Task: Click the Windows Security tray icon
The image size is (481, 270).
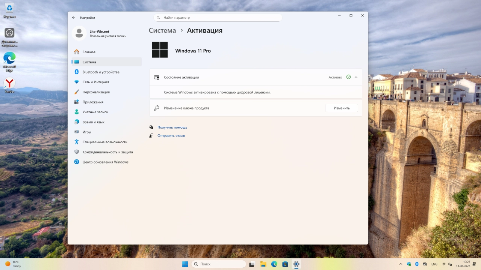Action: tap(409, 264)
